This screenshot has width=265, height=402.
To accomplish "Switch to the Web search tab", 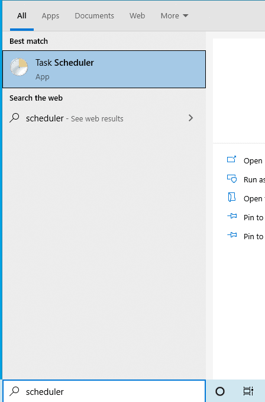I will click(x=137, y=15).
